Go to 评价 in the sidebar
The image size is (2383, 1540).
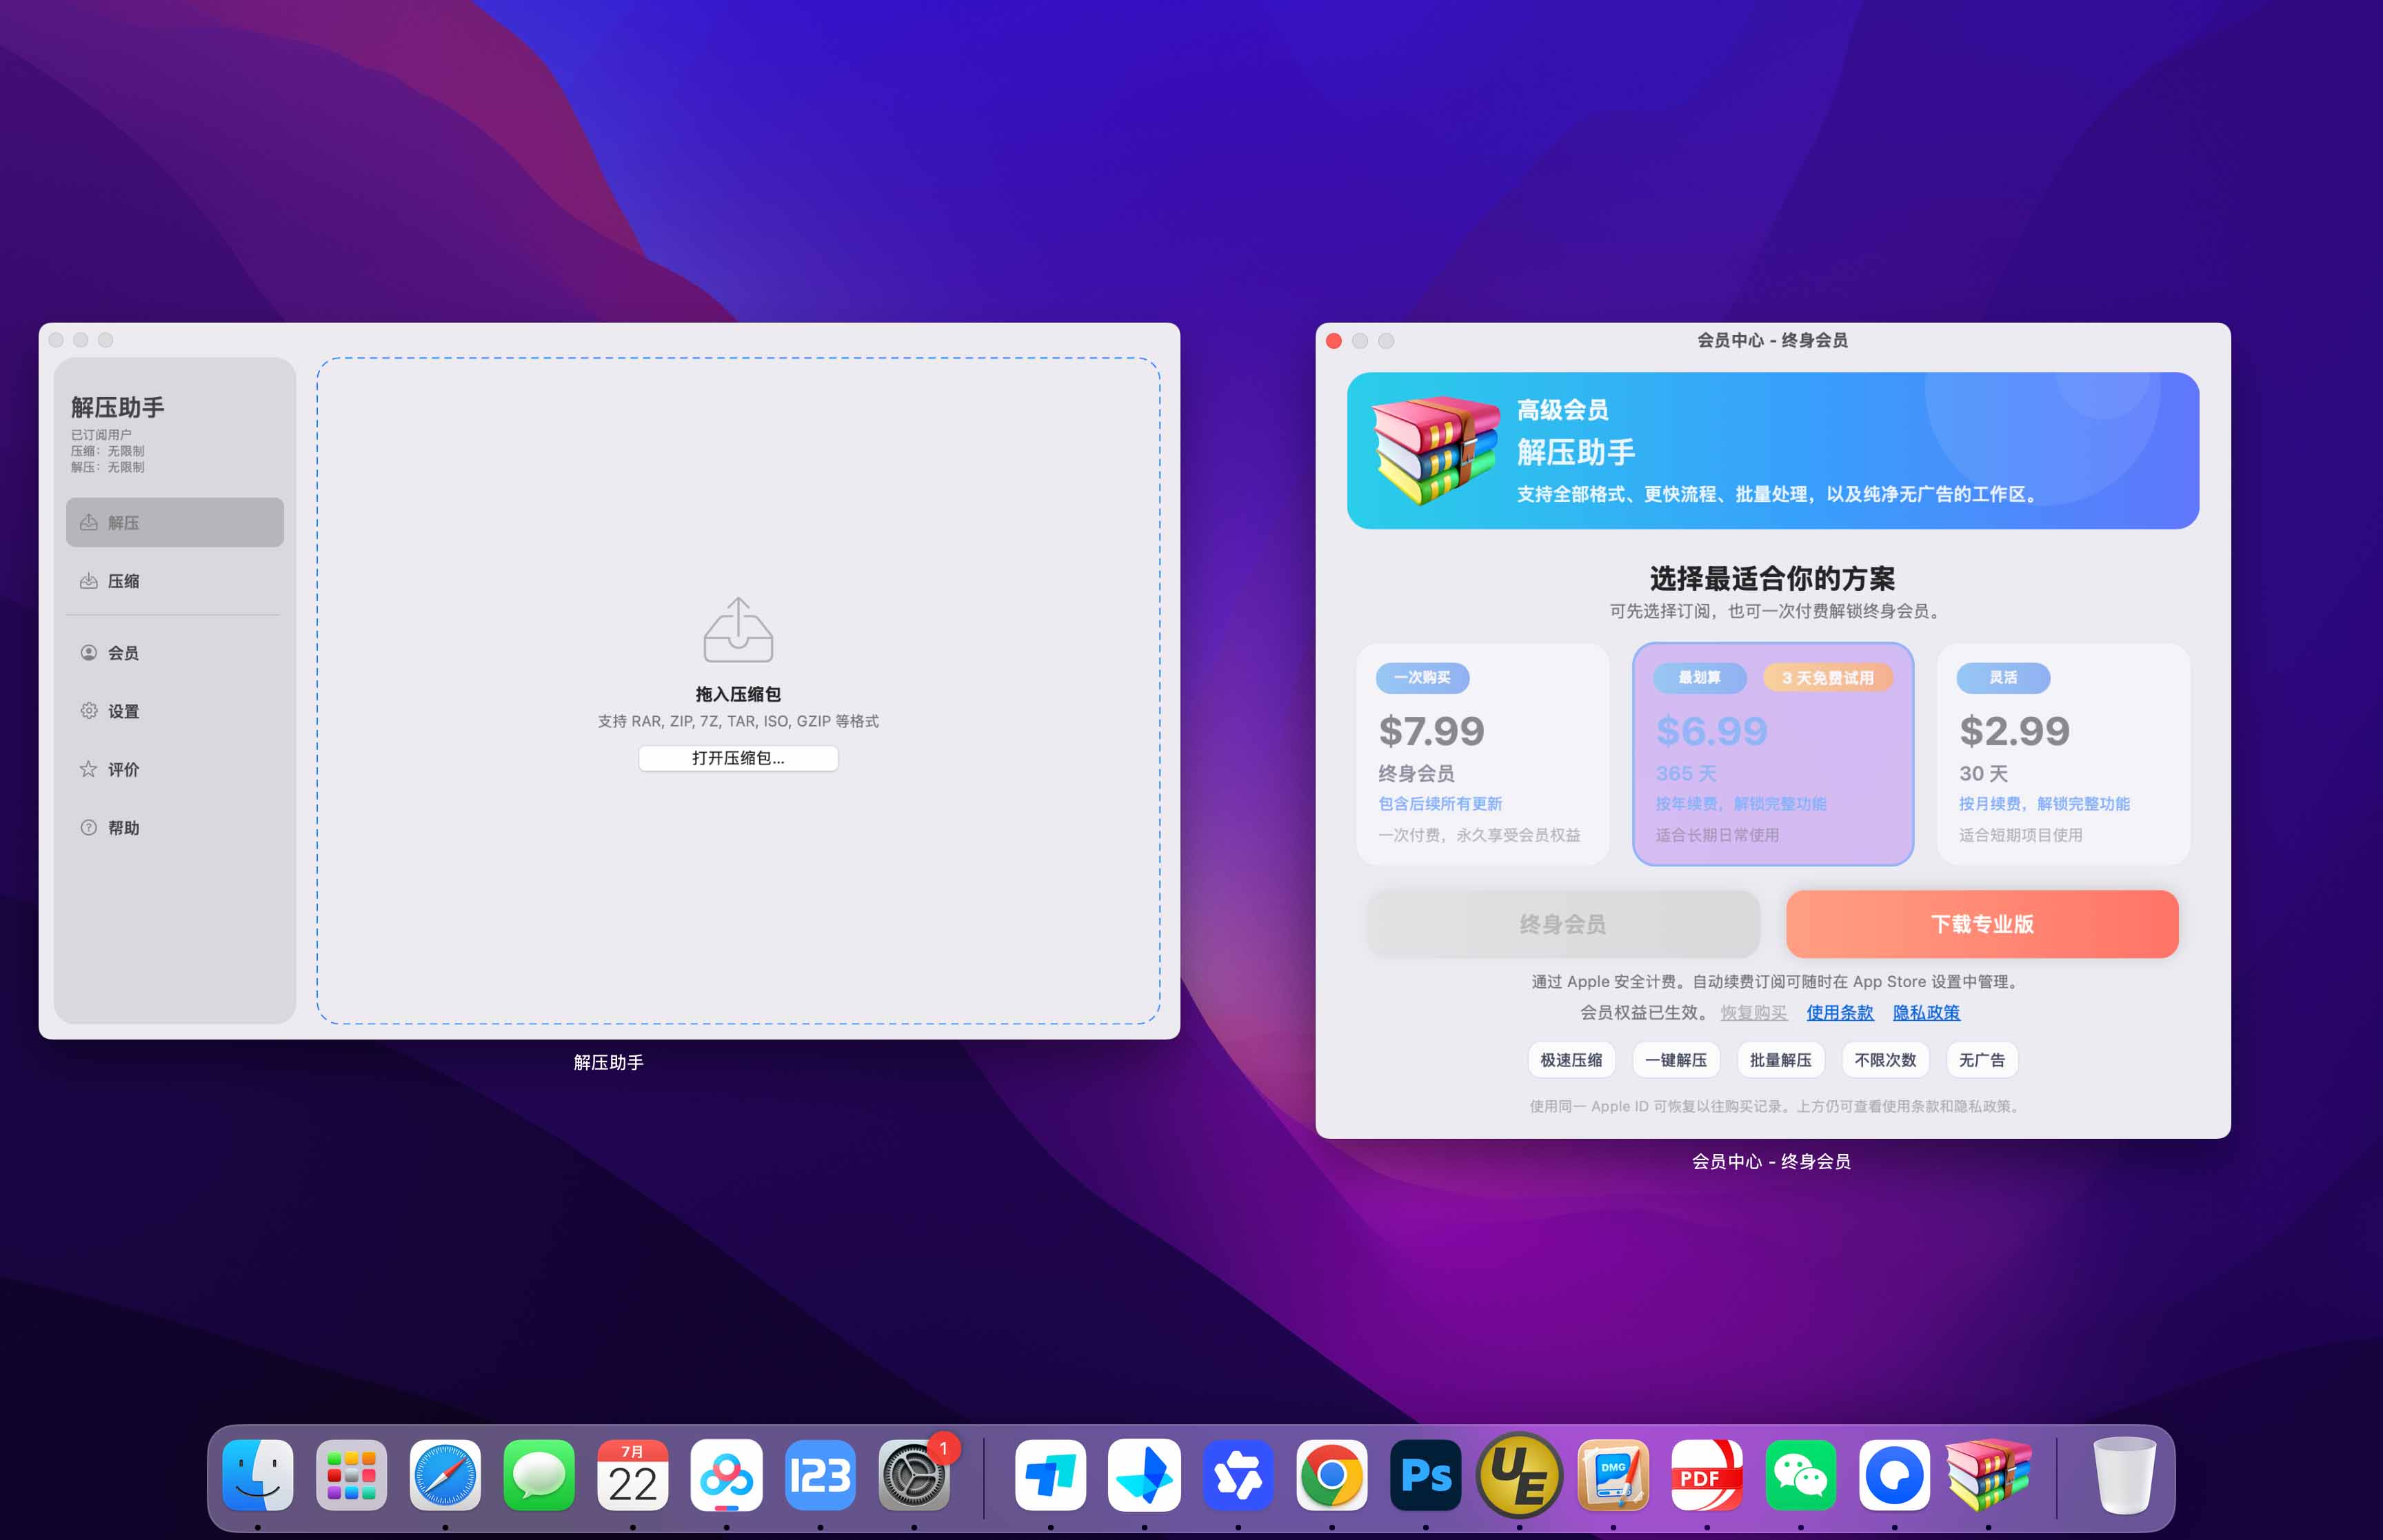click(x=175, y=769)
